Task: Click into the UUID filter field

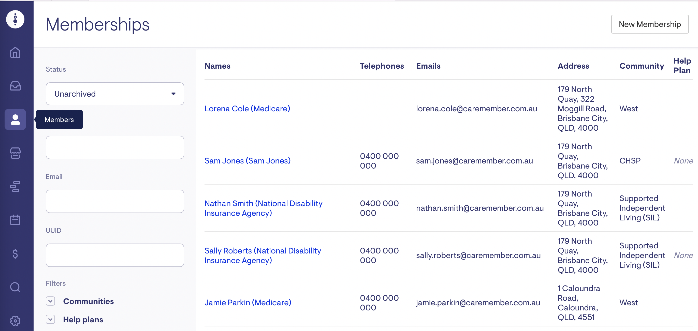Action: click(x=115, y=255)
